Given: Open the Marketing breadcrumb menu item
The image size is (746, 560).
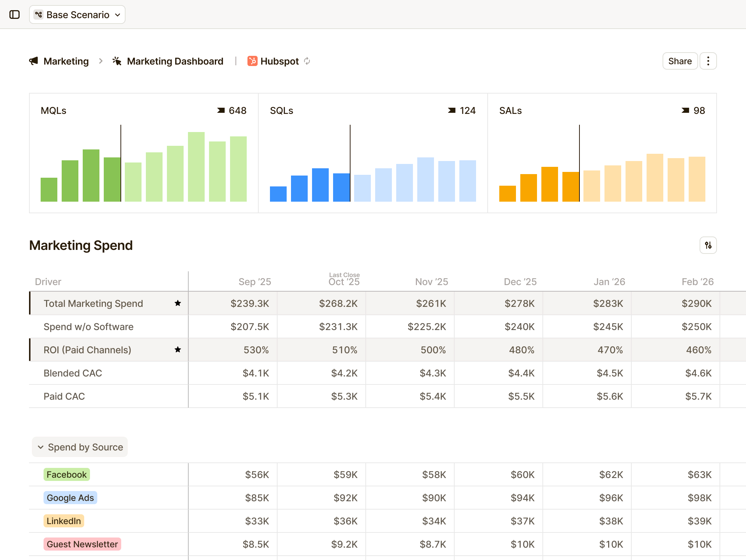Looking at the screenshot, I should [x=66, y=61].
